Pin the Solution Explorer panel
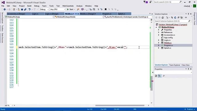197x111 pixels. [x=188, y=14]
